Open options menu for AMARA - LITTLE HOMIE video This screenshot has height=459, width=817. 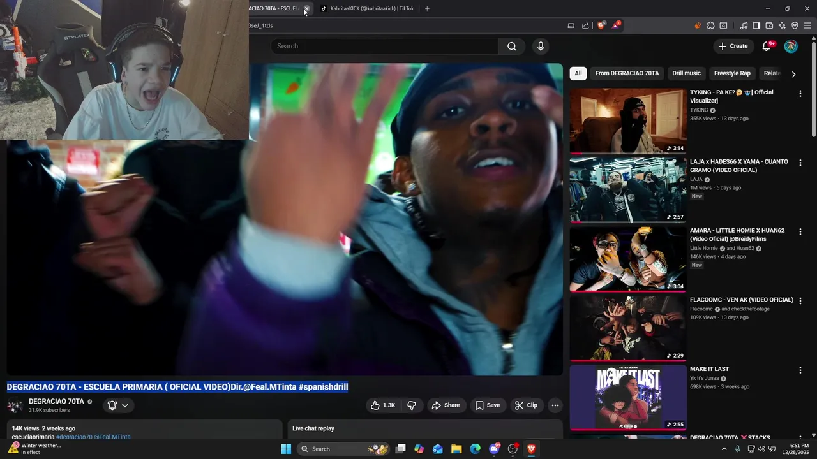pyautogui.click(x=800, y=232)
